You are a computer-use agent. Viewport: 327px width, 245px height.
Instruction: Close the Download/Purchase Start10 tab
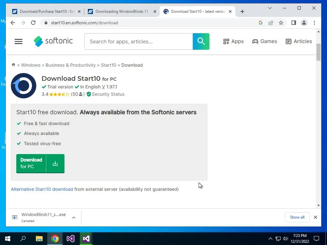pos(79,11)
